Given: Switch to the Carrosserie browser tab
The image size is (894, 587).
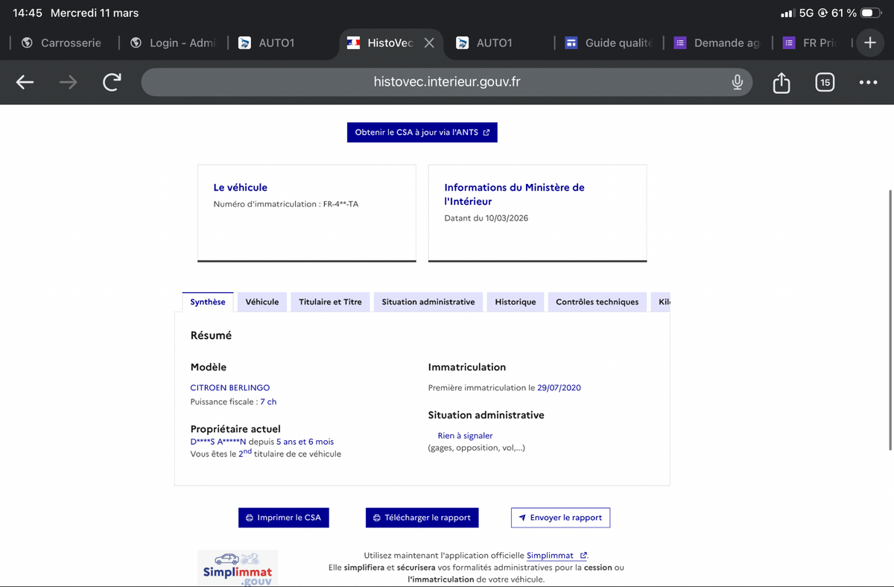Looking at the screenshot, I should (63, 43).
